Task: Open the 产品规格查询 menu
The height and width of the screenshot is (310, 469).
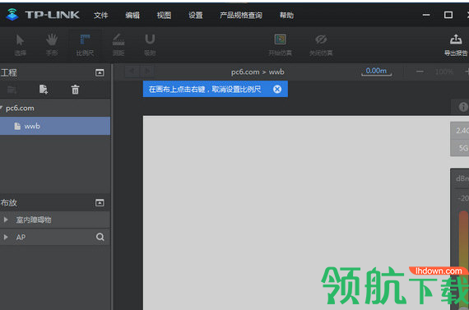Action: click(x=241, y=15)
